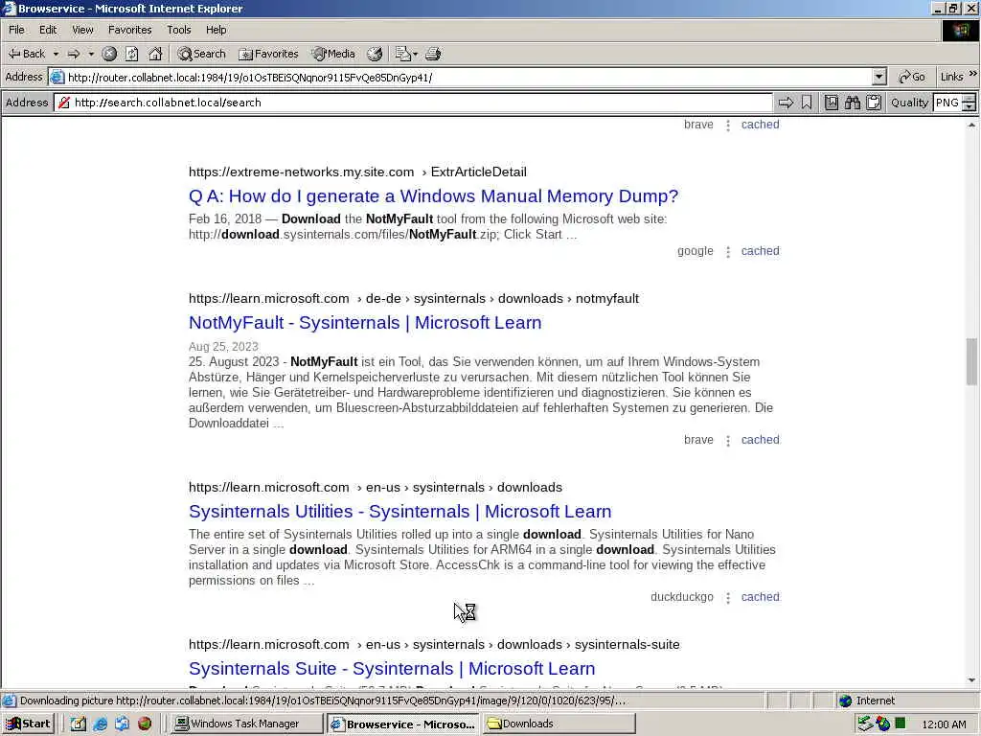Open the Favorites menu

click(x=129, y=30)
